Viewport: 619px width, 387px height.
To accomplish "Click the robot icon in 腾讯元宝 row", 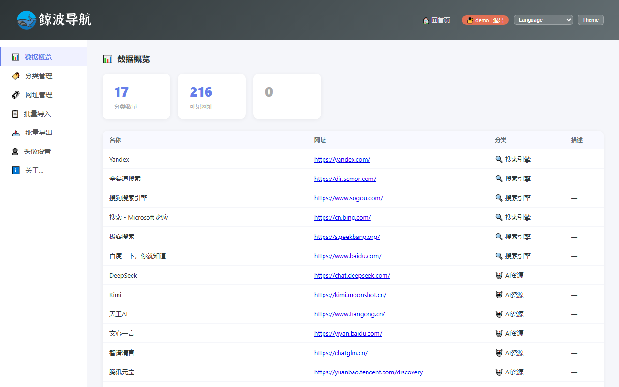I will point(499,372).
